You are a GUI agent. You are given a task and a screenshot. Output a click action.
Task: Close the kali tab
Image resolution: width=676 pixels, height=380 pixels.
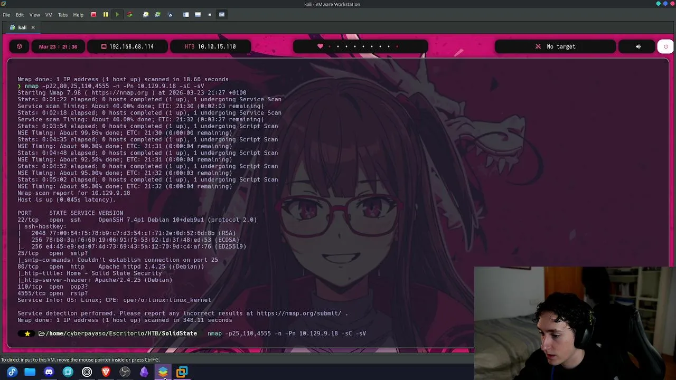(33, 27)
